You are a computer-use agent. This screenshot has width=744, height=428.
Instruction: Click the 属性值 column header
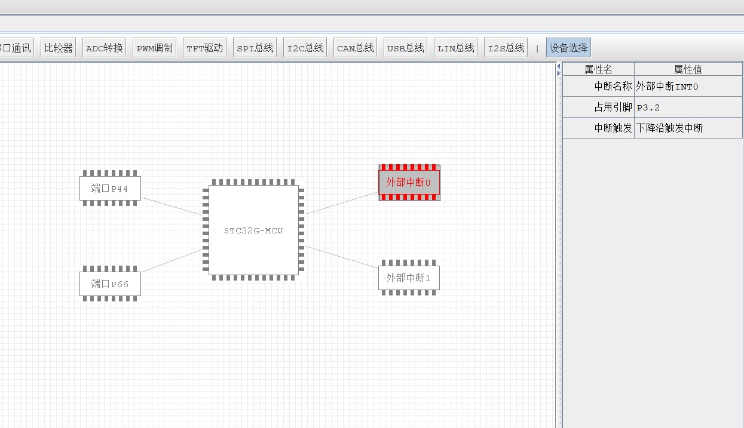click(688, 69)
